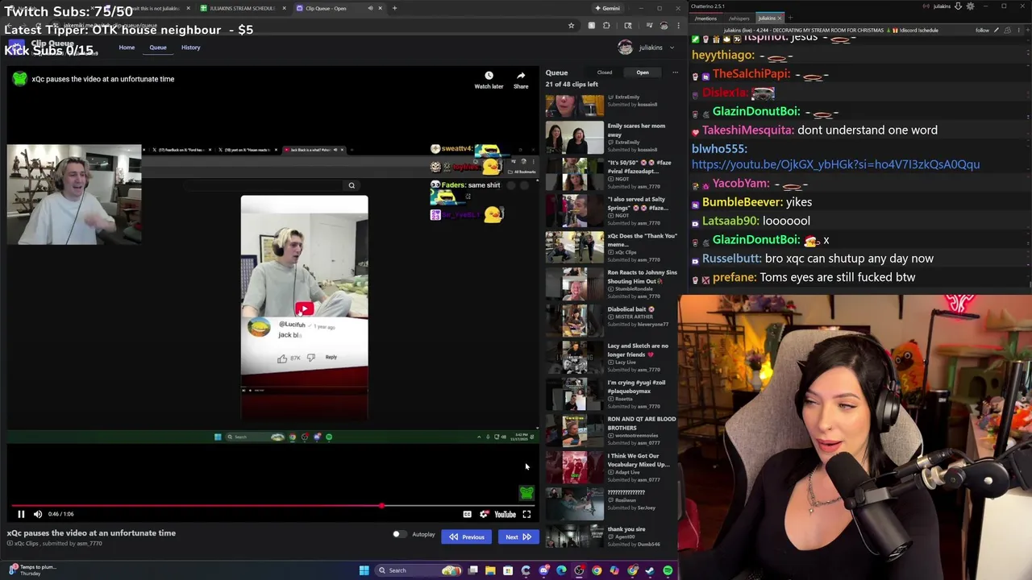Image resolution: width=1032 pixels, height=580 pixels.
Task: Open Chatterino settings gear
Action: [x=970, y=6]
